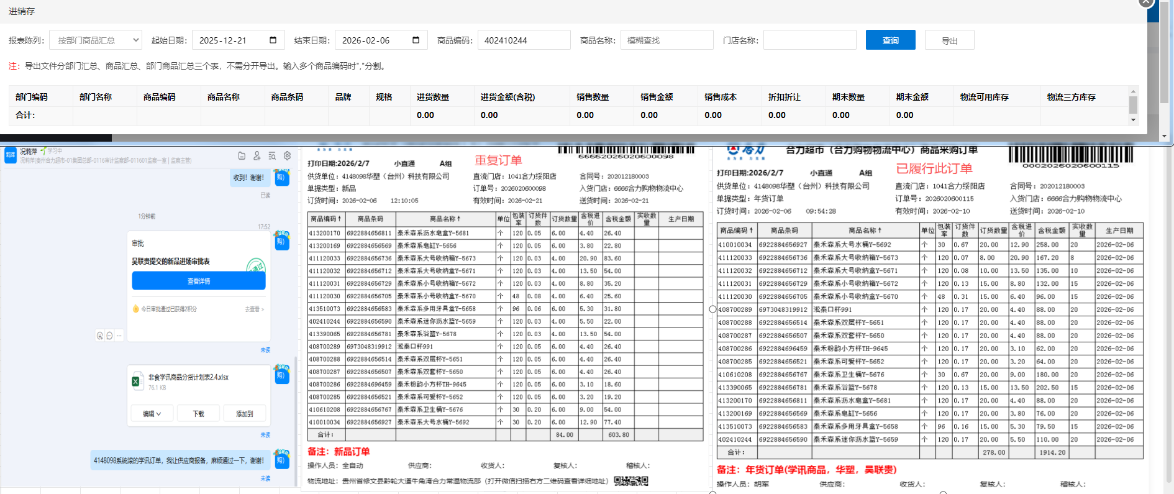1174x494 pixels.
Task: Click the three-dot more icon beside approval card
Action: click(119, 336)
